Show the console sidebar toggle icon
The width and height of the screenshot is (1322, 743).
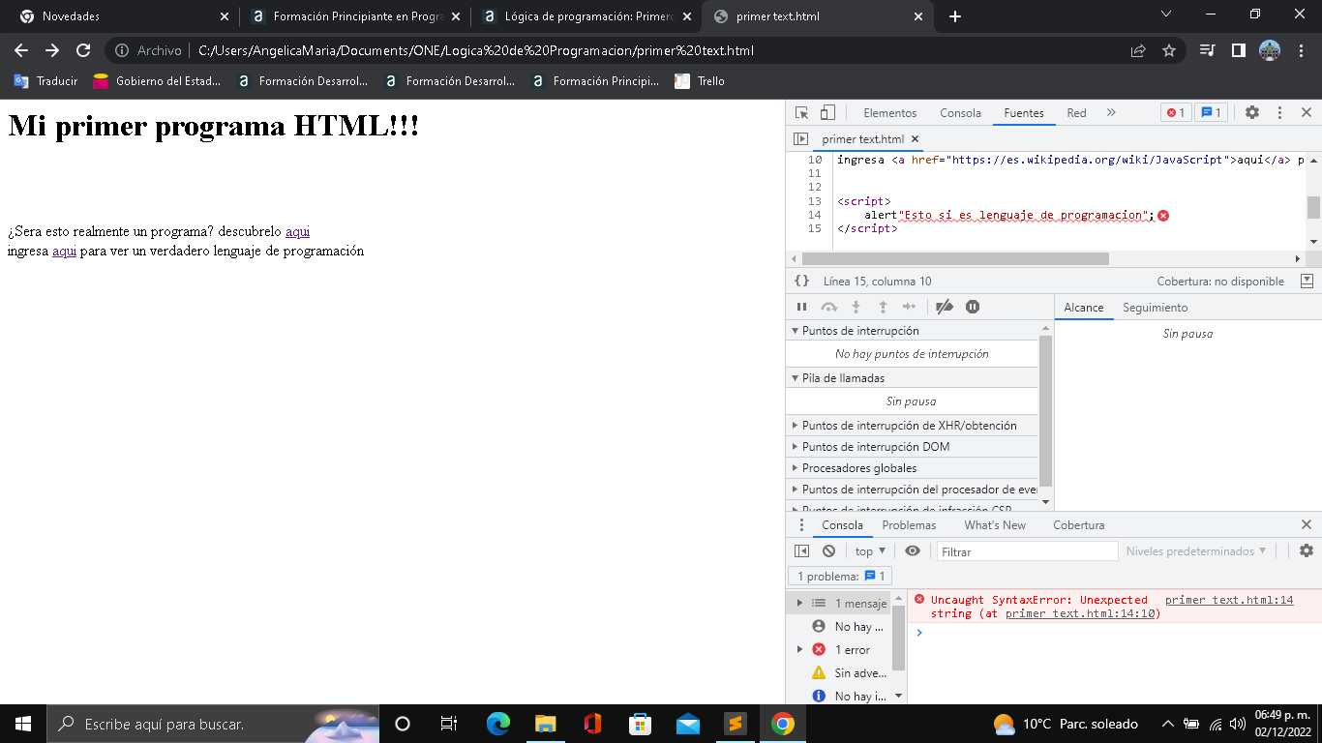pyautogui.click(x=801, y=550)
